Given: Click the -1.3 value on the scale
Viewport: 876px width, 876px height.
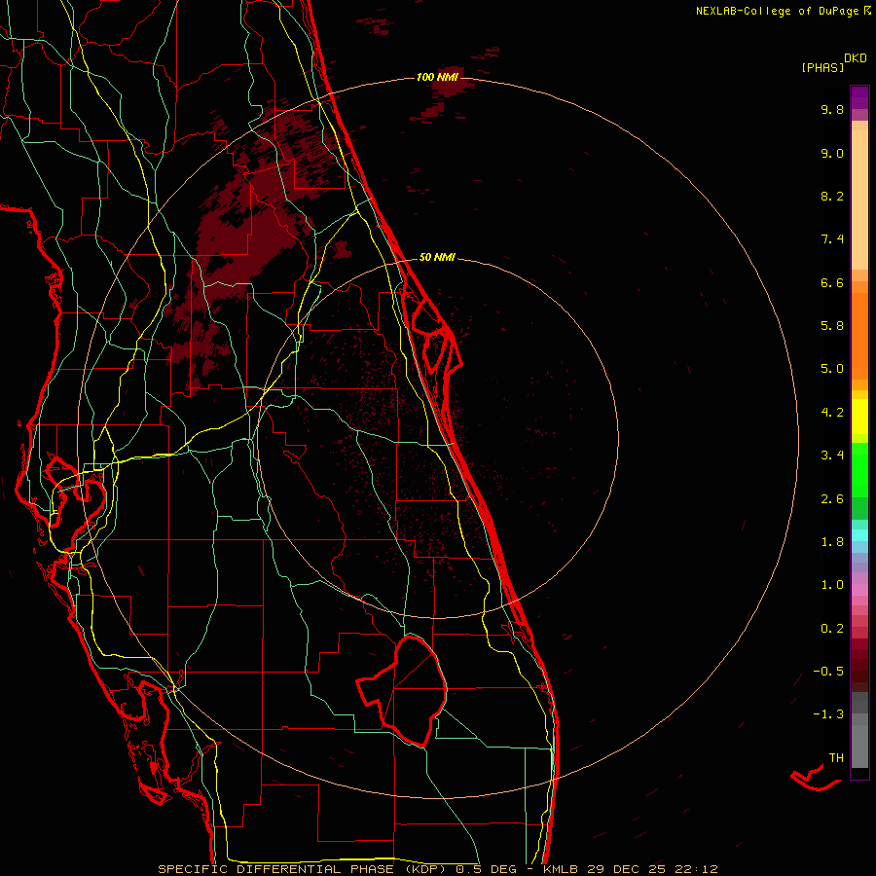Looking at the screenshot, I should [828, 714].
